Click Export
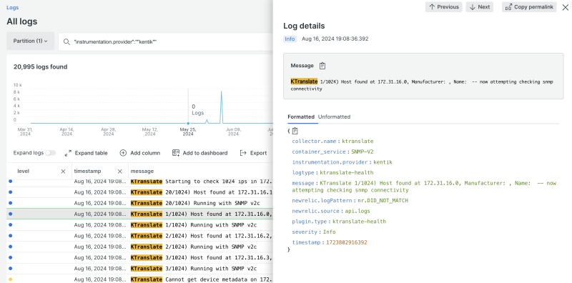Viewport: 572px width, 283px height. pyautogui.click(x=253, y=153)
